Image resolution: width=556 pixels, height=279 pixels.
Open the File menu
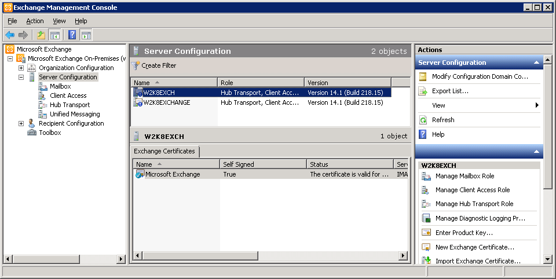12,21
